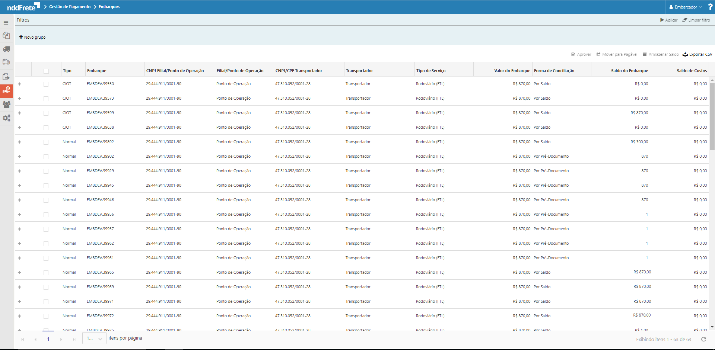The height and width of the screenshot is (350, 715).
Task: Open the Embarcador user dropdown
Action: 685,7
